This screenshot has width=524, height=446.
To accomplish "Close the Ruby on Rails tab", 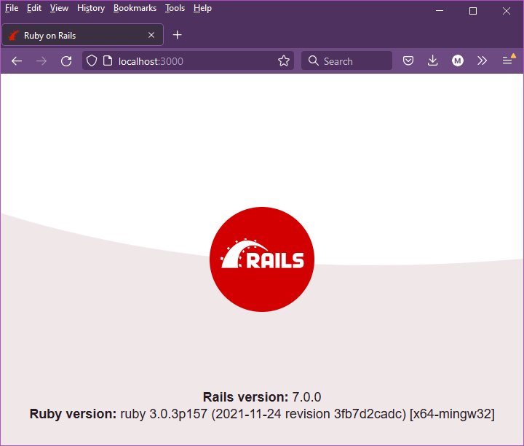I will (x=151, y=35).
